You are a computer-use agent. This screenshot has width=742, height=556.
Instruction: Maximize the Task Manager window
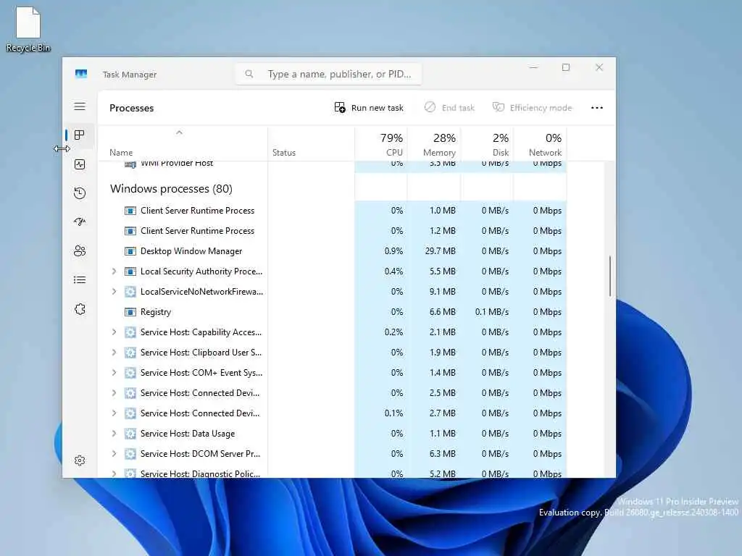[x=565, y=67]
